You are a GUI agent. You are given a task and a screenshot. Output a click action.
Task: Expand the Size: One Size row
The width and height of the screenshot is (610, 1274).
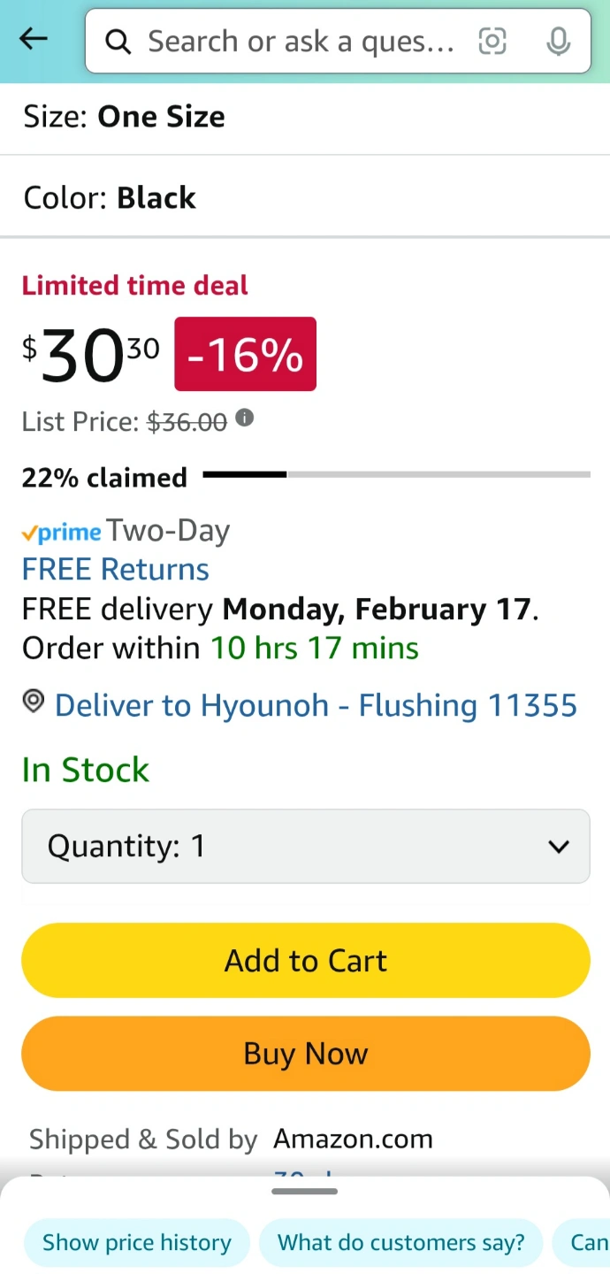tap(305, 117)
